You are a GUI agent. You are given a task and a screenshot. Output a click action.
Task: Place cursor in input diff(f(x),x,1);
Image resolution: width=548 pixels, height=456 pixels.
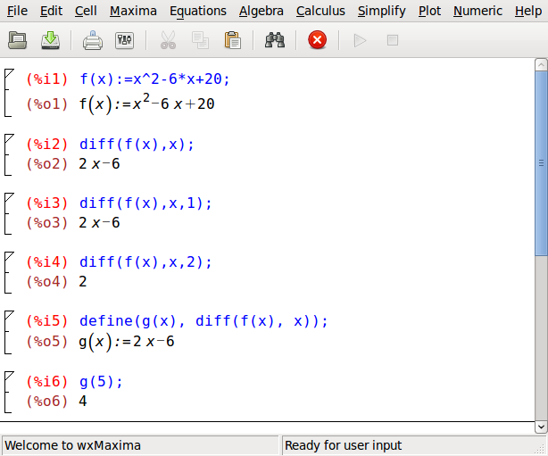(145, 203)
